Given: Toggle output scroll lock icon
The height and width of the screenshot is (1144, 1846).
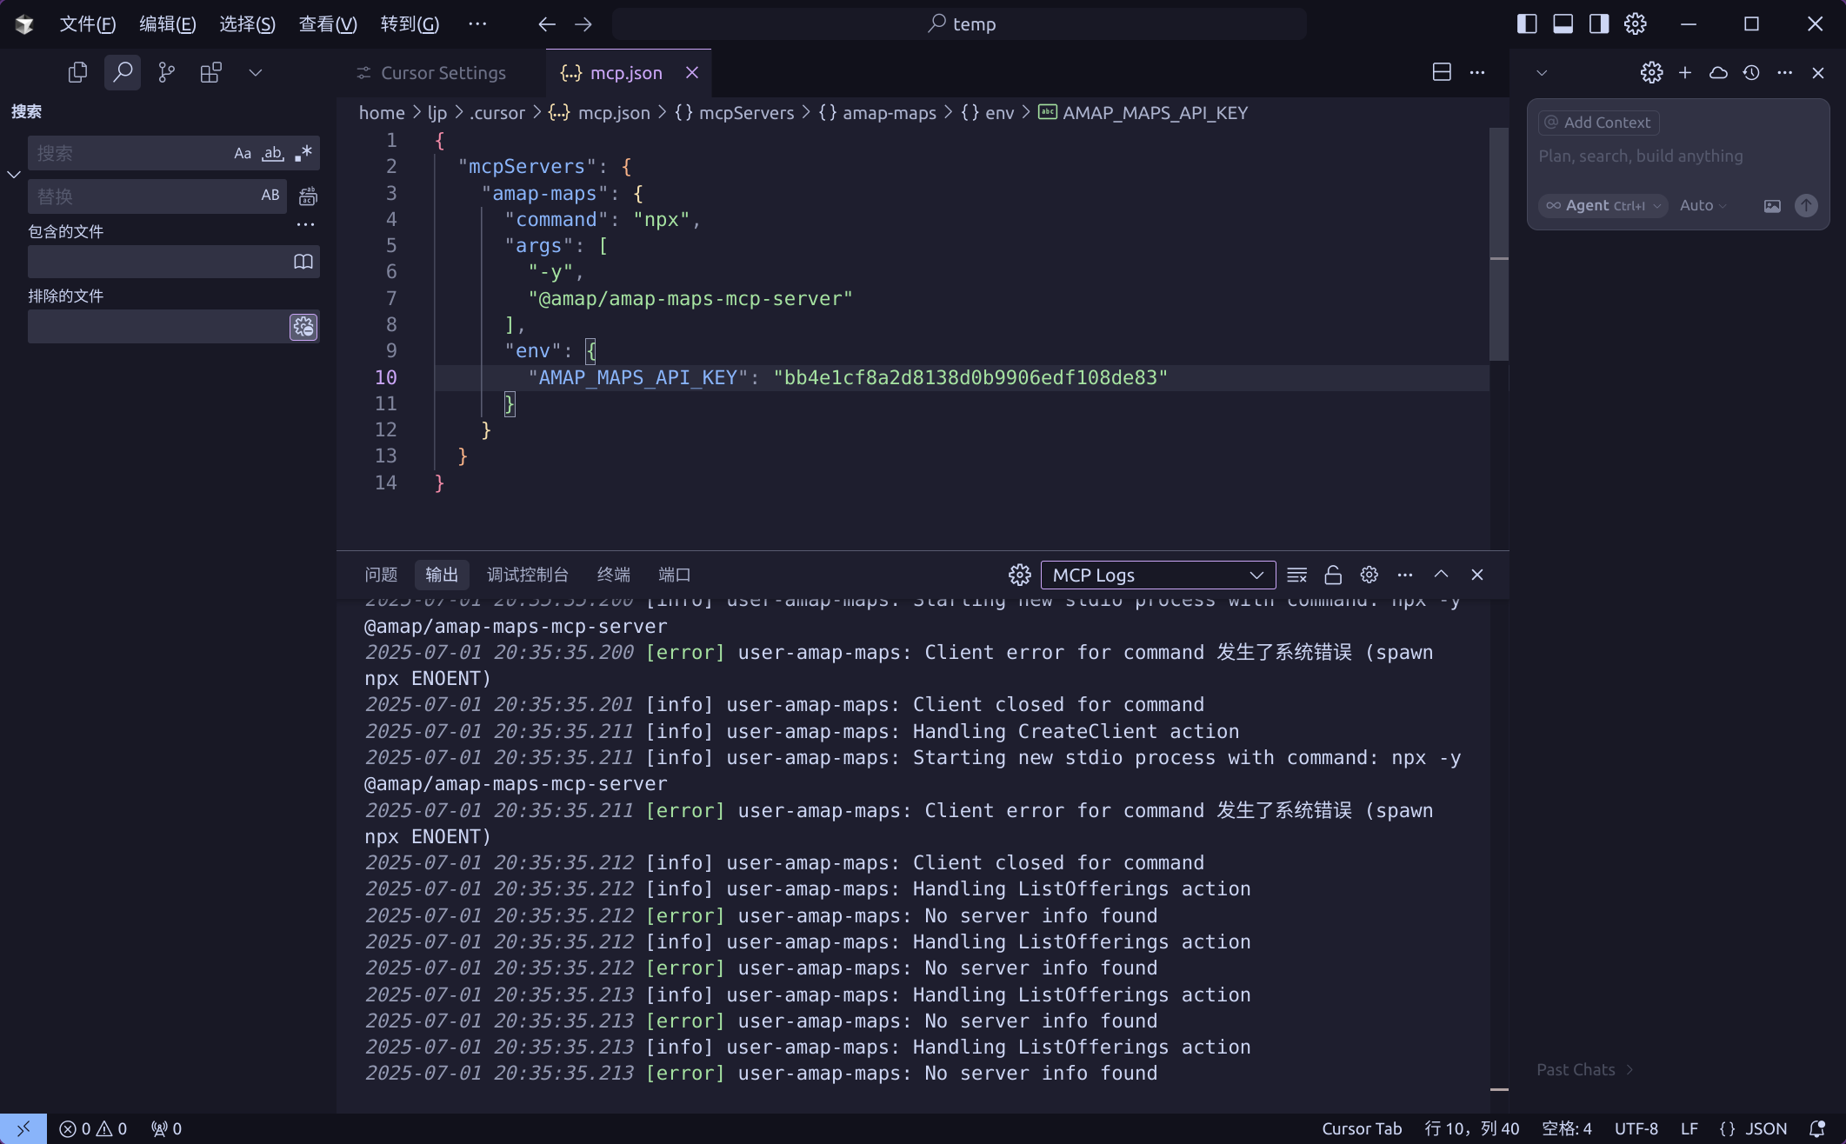Looking at the screenshot, I should click(x=1332, y=575).
